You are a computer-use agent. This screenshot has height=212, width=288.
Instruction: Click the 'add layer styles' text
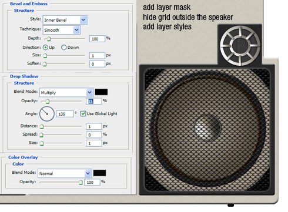pyautogui.click(x=167, y=26)
